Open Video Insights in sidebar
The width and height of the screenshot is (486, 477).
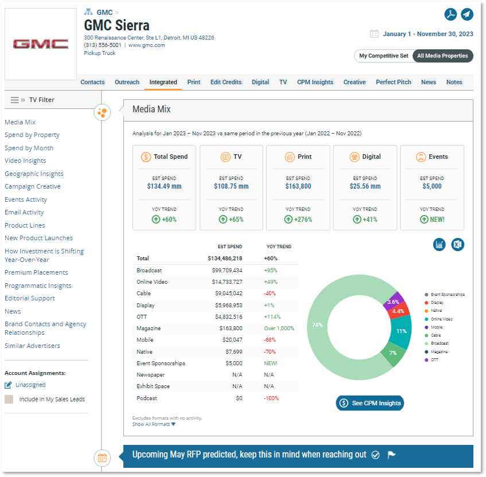click(x=25, y=161)
